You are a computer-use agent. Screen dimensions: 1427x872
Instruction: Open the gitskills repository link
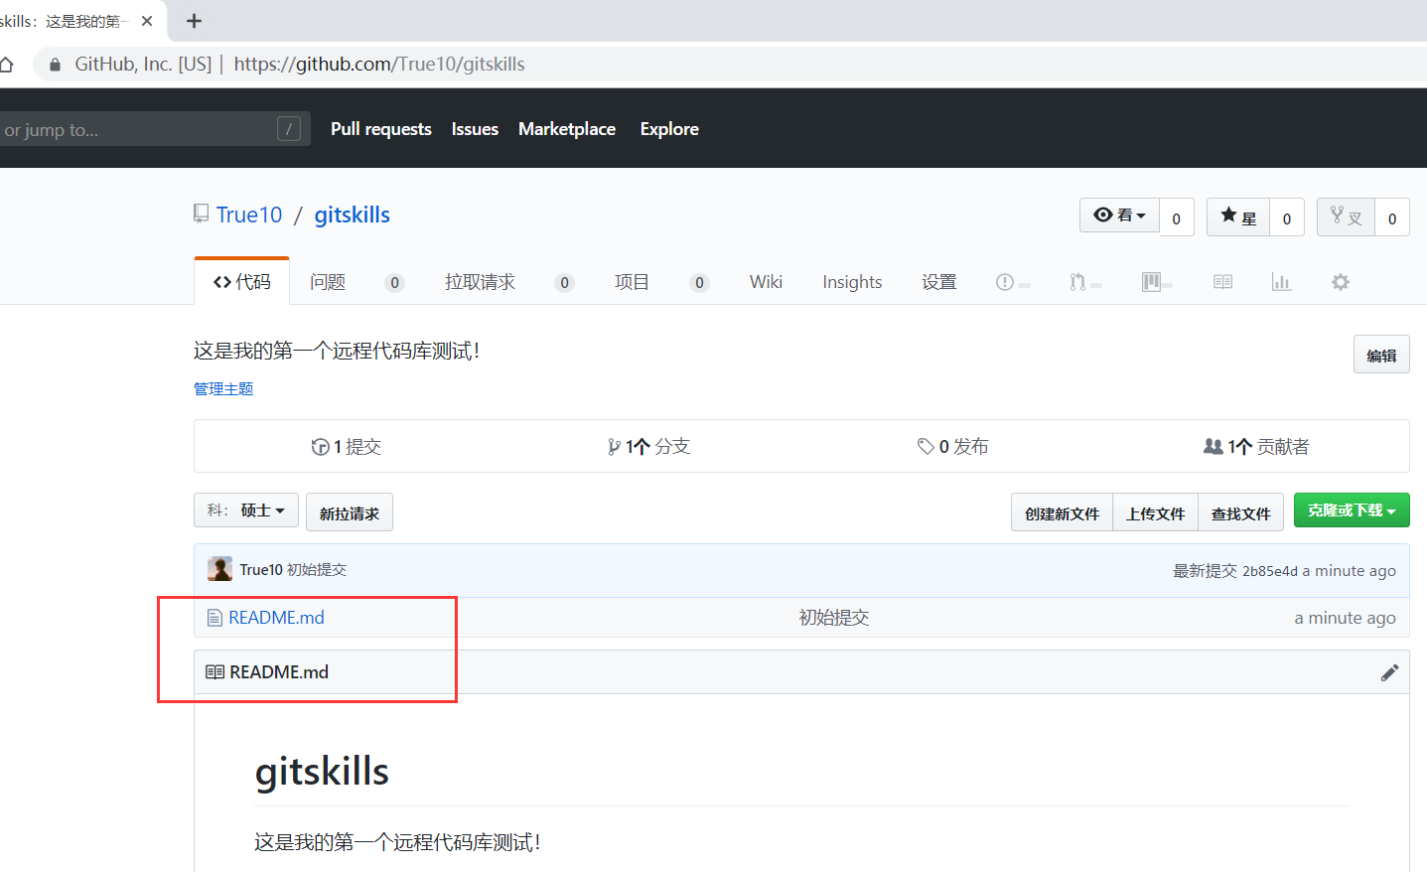[x=353, y=215]
